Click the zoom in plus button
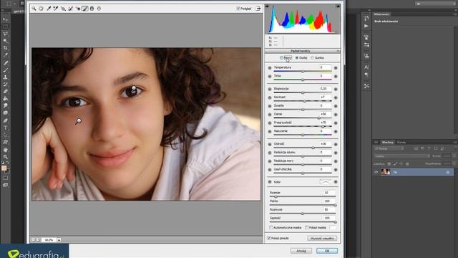 tap(38, 240)
